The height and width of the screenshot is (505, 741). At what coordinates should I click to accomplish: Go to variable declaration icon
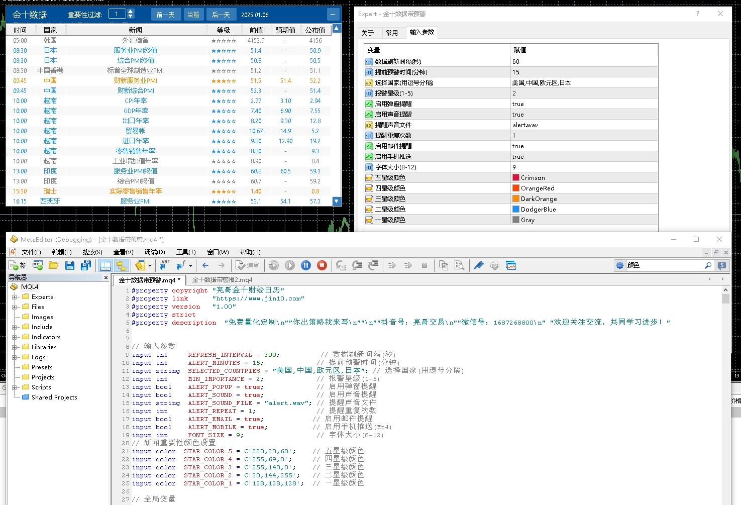[164, 265]
